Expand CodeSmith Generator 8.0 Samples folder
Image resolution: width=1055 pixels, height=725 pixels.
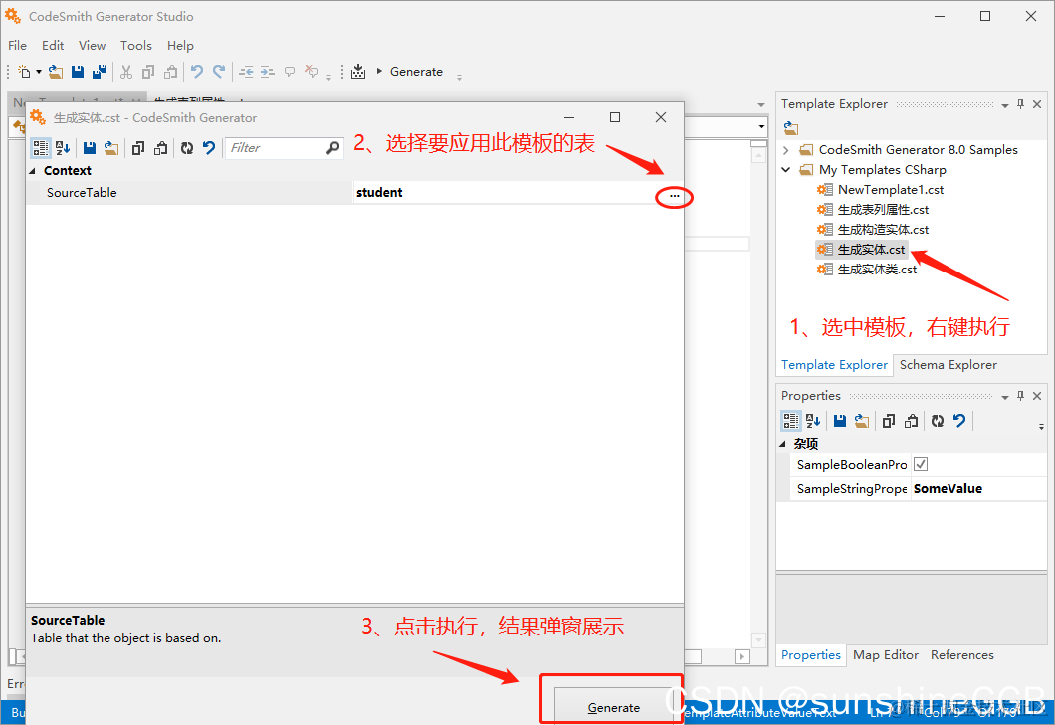pos(786,150)
